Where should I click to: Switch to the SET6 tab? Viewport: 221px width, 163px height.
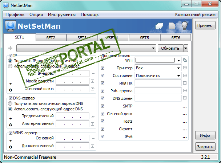point(176,38)
